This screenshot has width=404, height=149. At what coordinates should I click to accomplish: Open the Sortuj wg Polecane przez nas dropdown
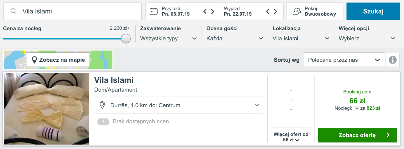(344, 60)
